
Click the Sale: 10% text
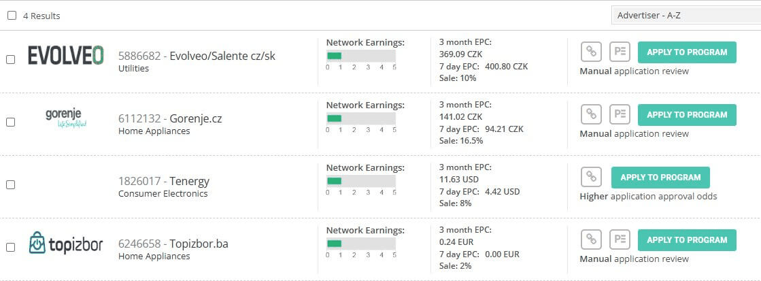coord(458,78)
